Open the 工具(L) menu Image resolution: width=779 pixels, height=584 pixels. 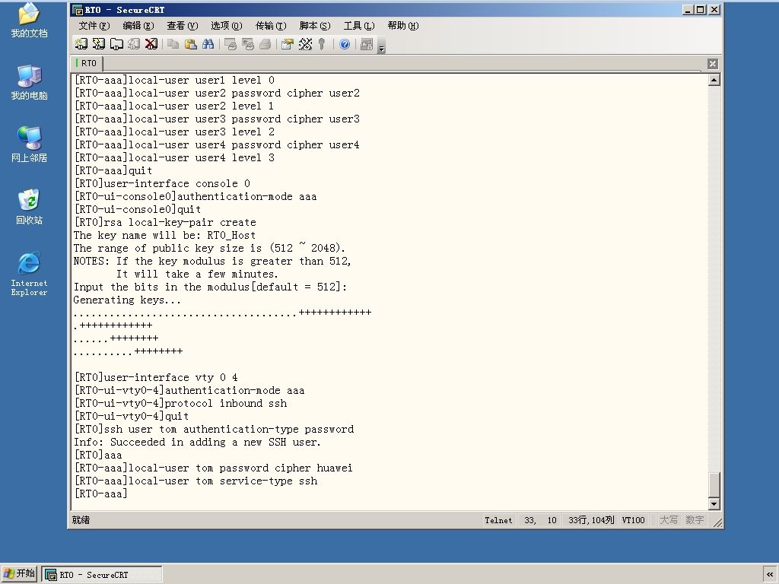359,26
